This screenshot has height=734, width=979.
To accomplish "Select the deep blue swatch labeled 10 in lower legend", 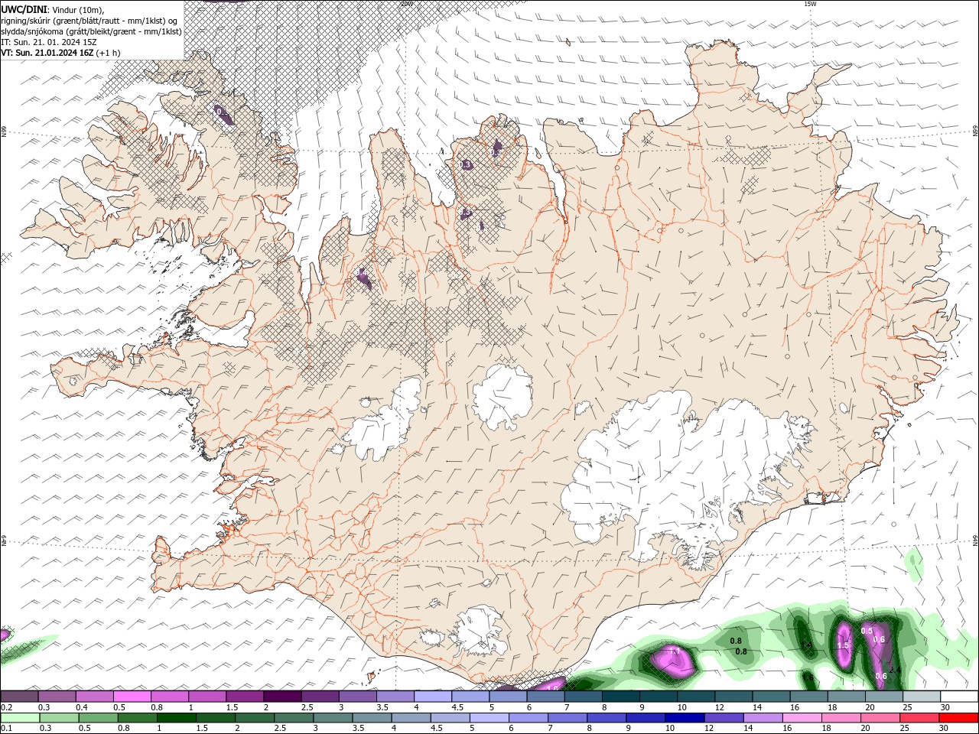I will (x=684, y=718).
